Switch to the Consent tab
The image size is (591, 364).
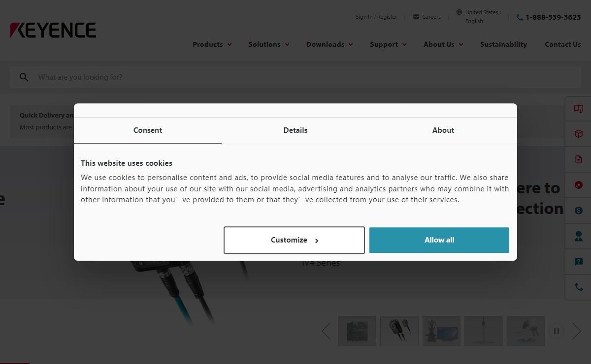148,130
